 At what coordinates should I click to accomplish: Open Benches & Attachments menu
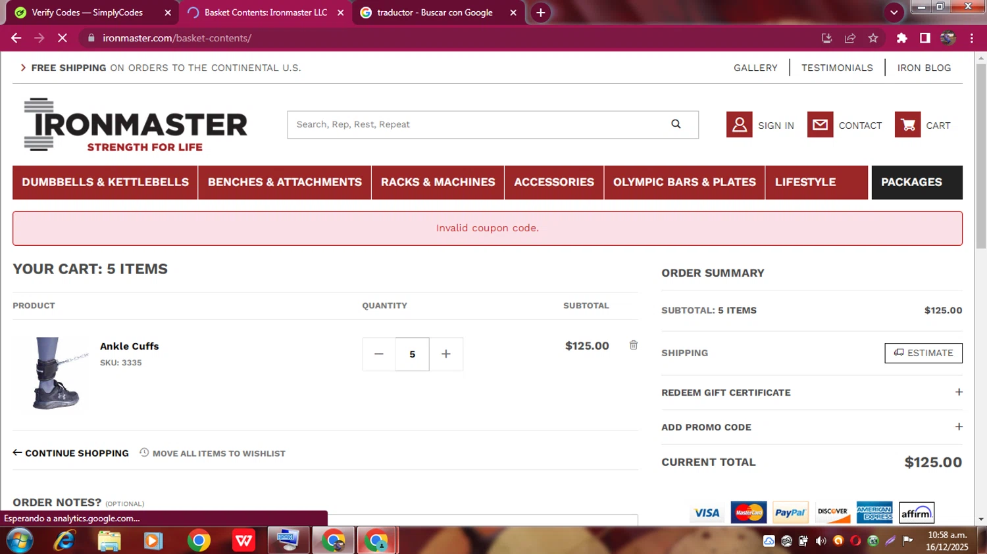285,182
